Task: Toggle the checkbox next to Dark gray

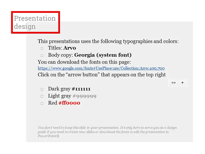Action: pos(42,89)
